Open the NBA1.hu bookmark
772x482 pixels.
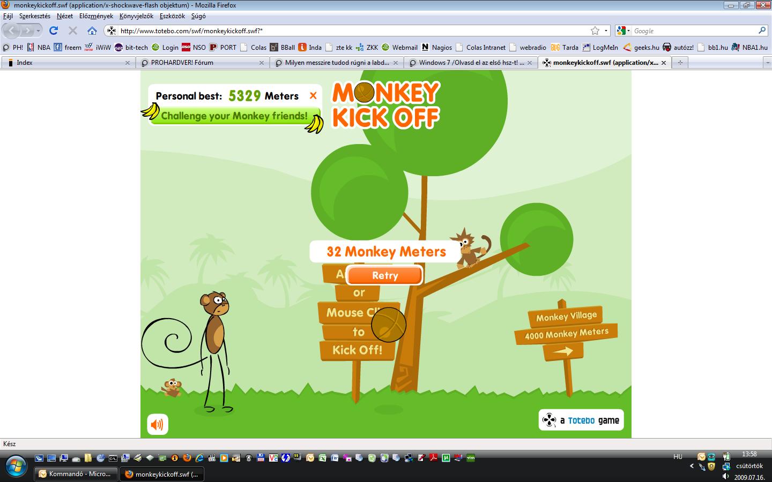(749, 47)
